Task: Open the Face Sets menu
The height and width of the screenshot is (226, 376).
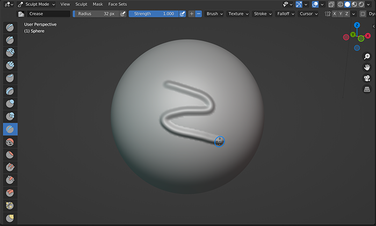Action: (x=117, y=4)
